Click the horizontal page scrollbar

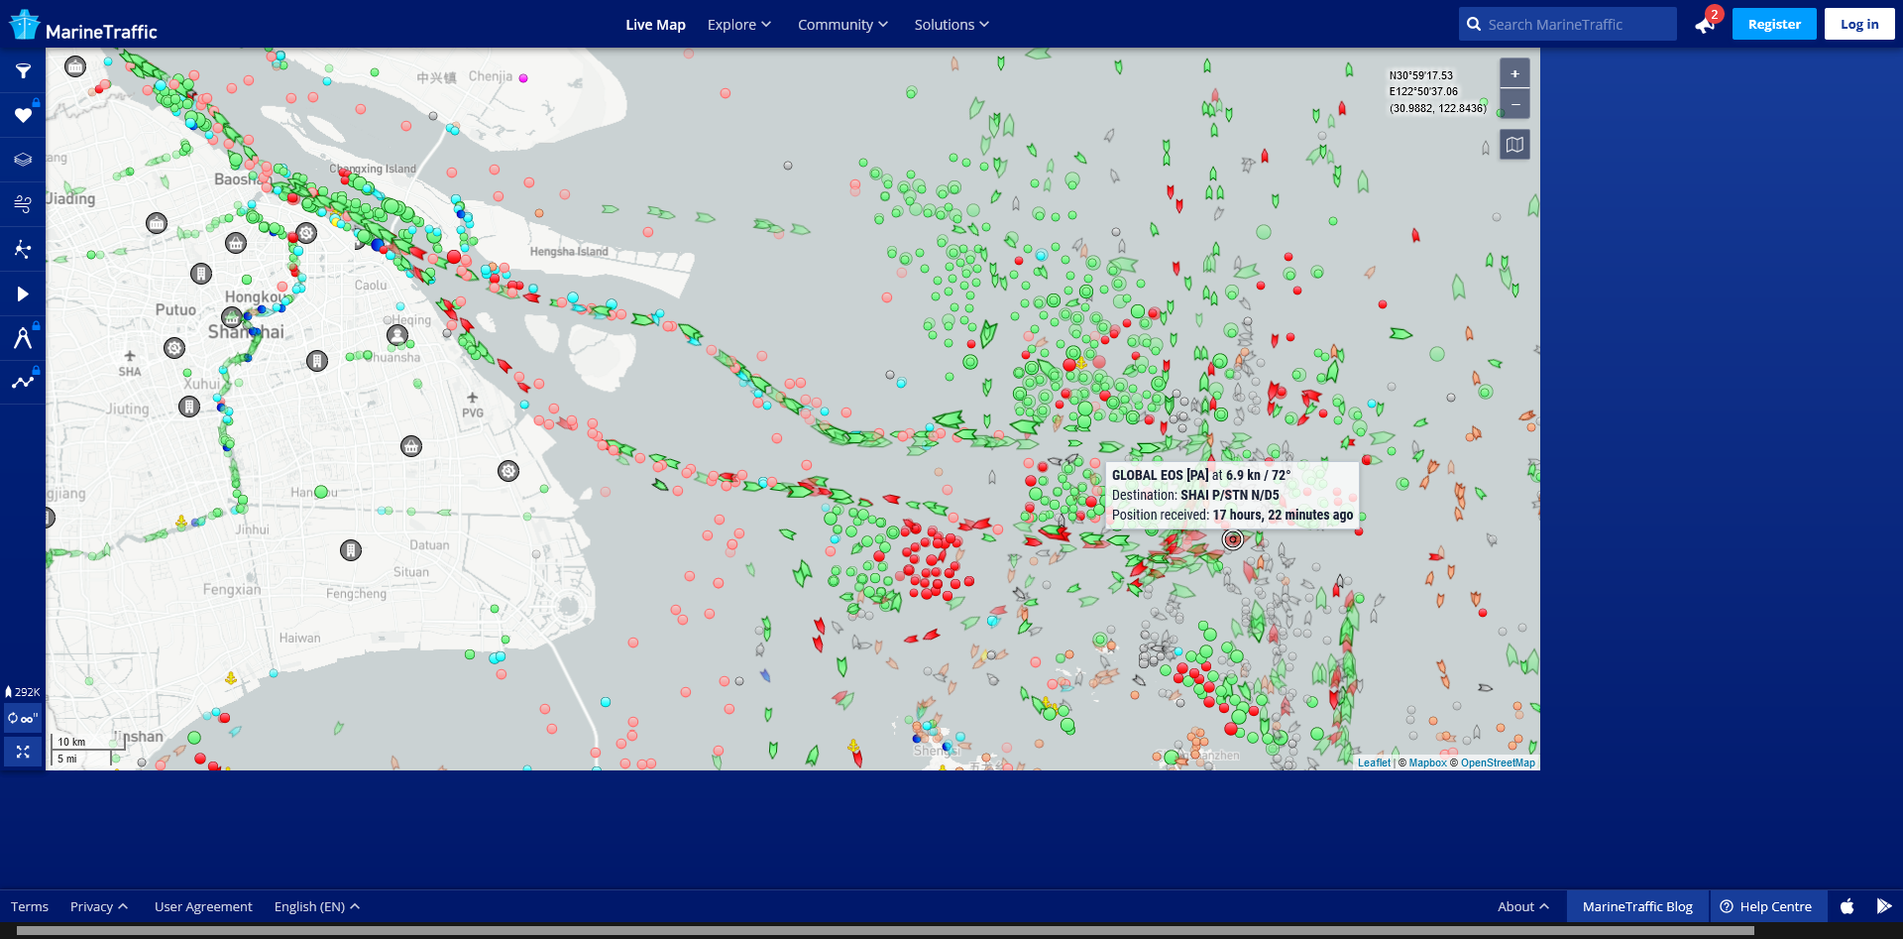tap(885, 931)
